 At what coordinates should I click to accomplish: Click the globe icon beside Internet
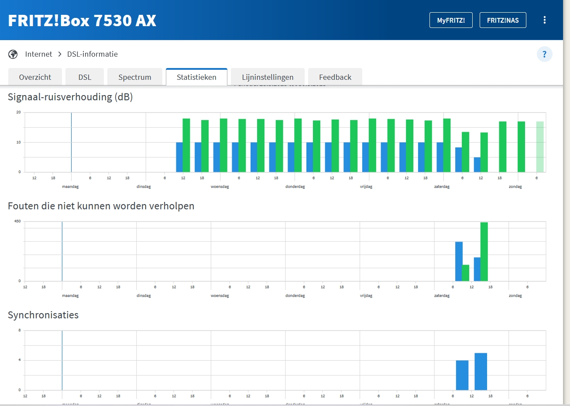pos(13,54)
